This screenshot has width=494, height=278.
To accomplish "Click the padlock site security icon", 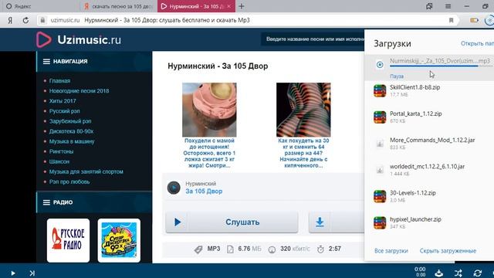I will pos(42,20).
